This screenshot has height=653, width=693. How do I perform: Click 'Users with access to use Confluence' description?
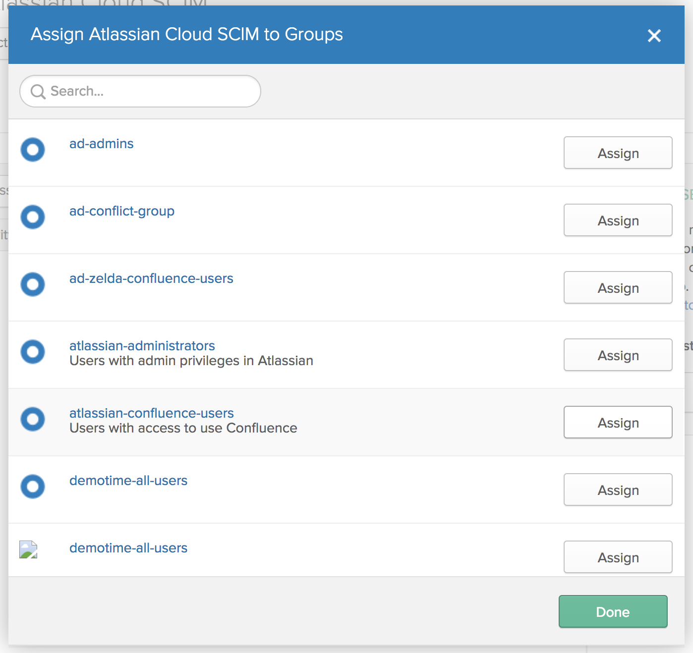pyautogui.click(x=183, y=428)
